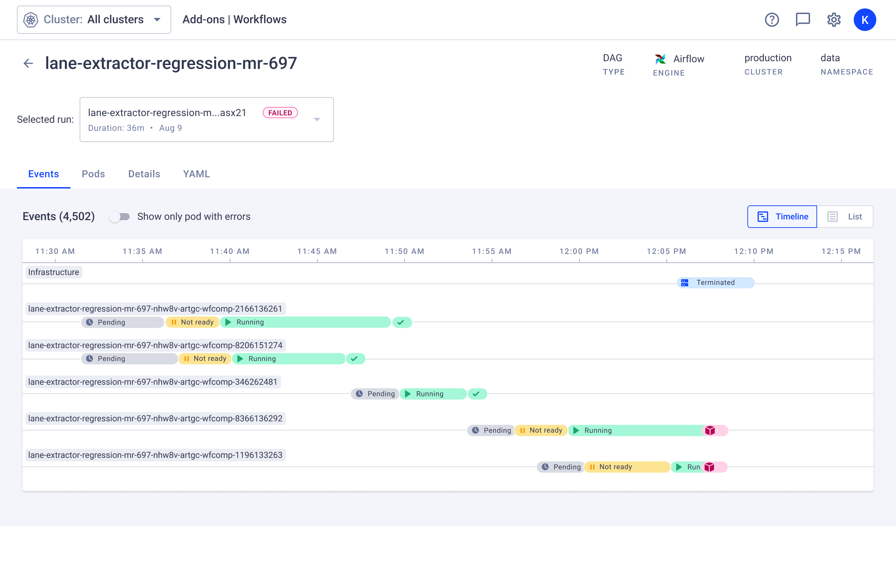
Task: Open the settings gear icon
Action: pyautogui.click(x=834, y=20)
